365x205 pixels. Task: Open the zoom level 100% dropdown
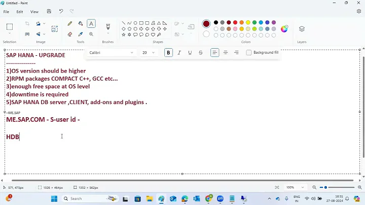[295, 187]
